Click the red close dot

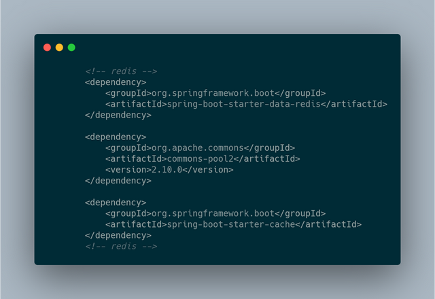(x=47, y=48)
